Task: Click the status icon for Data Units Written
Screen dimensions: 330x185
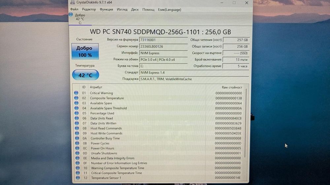Action: [77, 123]
